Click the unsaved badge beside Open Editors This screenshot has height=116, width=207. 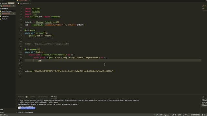point(11,3)
